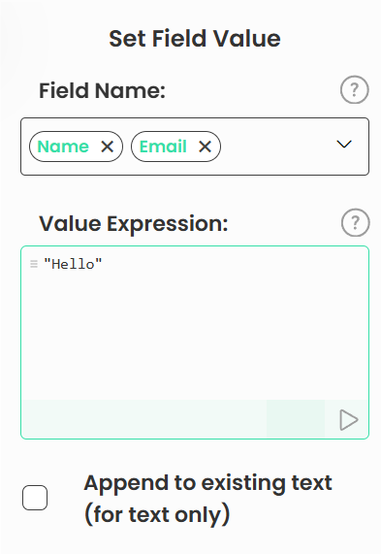Enable the Append to existing text checkbox
Screen dimensions: 381x554
coord(35,498)
